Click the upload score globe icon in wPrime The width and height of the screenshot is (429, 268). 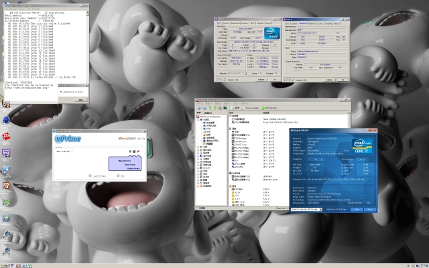click(130, 151)
